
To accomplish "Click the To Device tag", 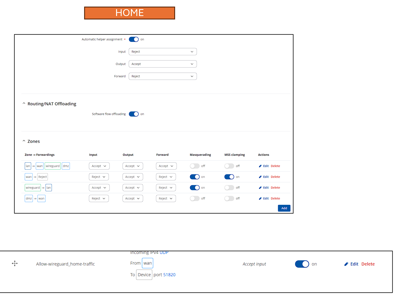I will [x=144, y=275].
